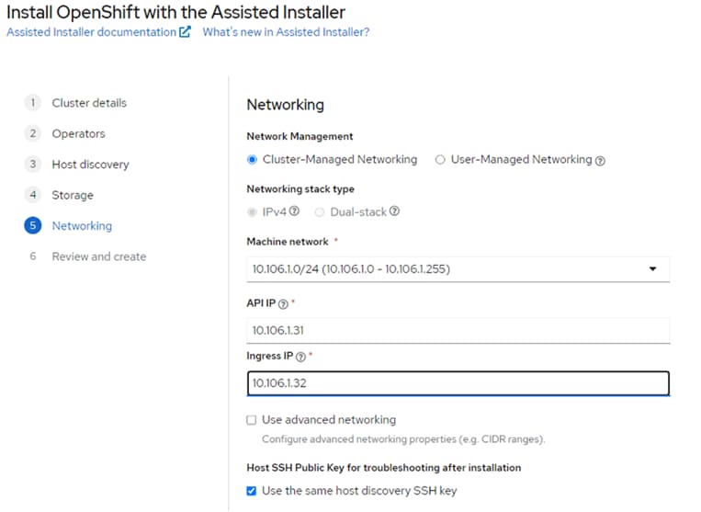Viewport: 701px width, 512px height.
Task: Go to Review and create step
Action: click(x=99, y=256)
